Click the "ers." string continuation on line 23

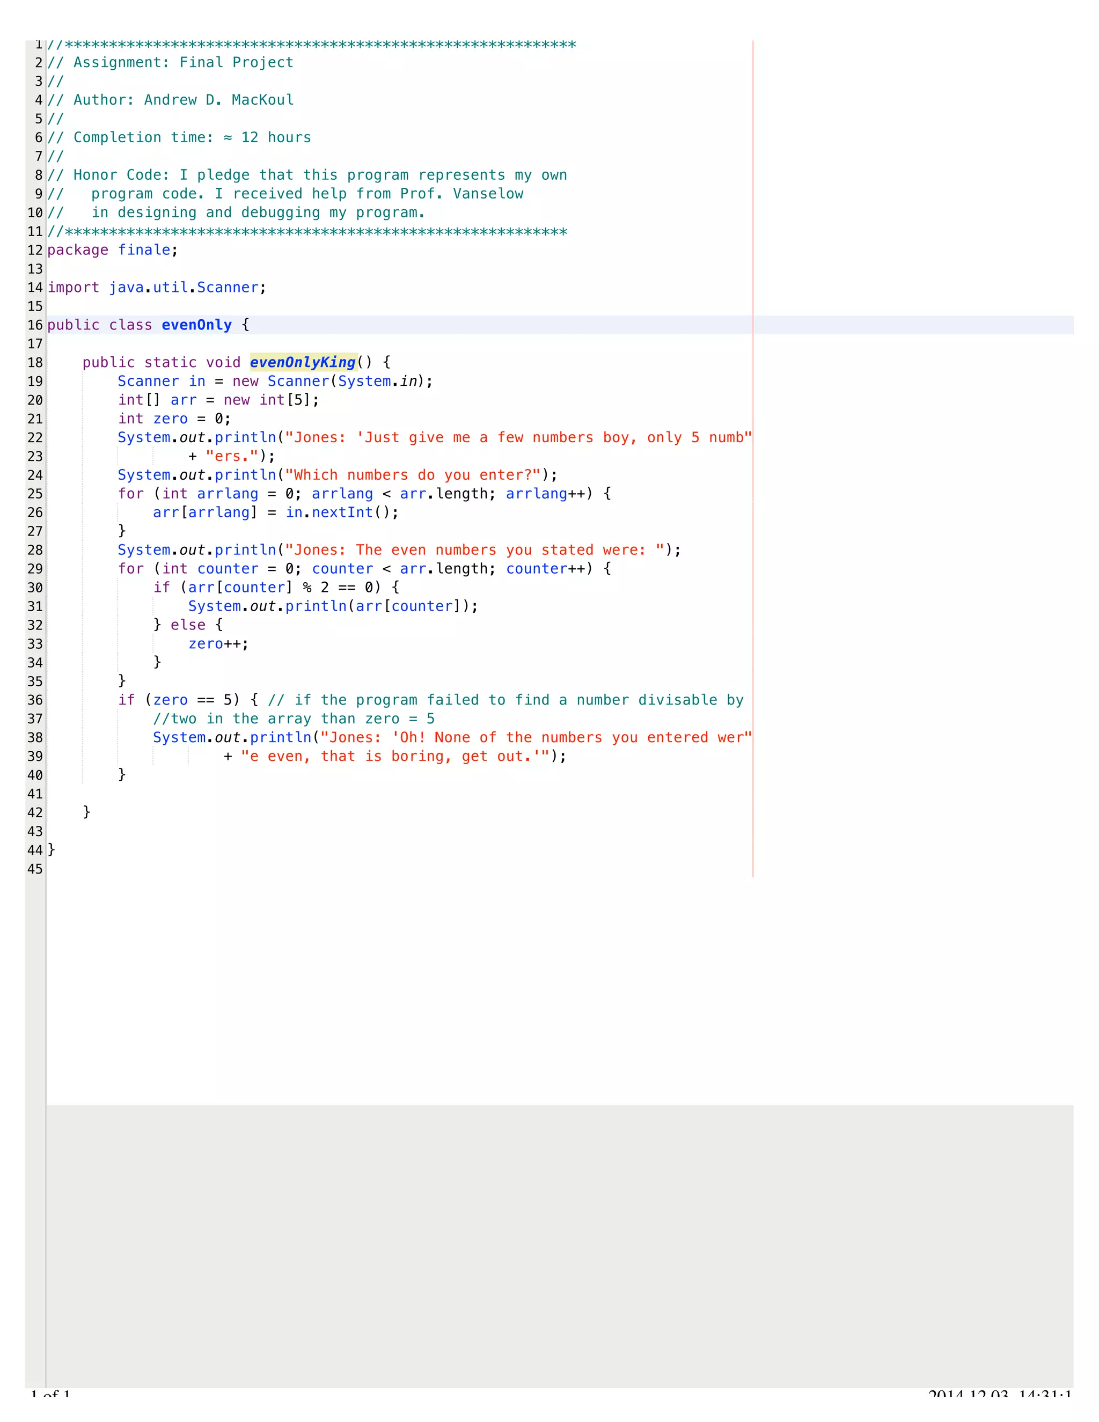(x=232, y=457)
